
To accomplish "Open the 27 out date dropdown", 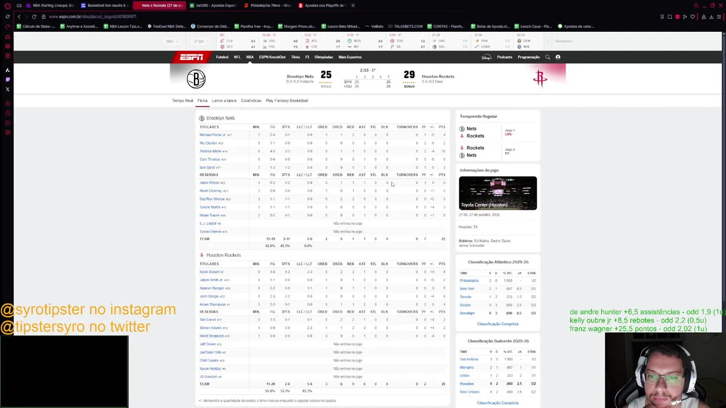I will [x=200, y=41].
